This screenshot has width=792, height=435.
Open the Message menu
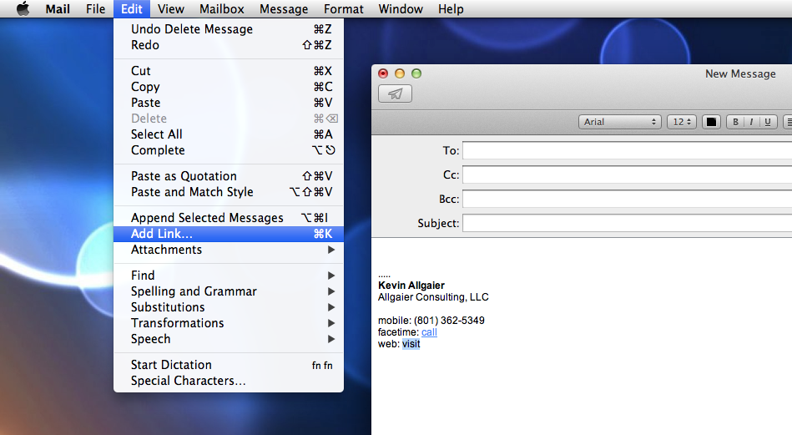pos(284,9)
